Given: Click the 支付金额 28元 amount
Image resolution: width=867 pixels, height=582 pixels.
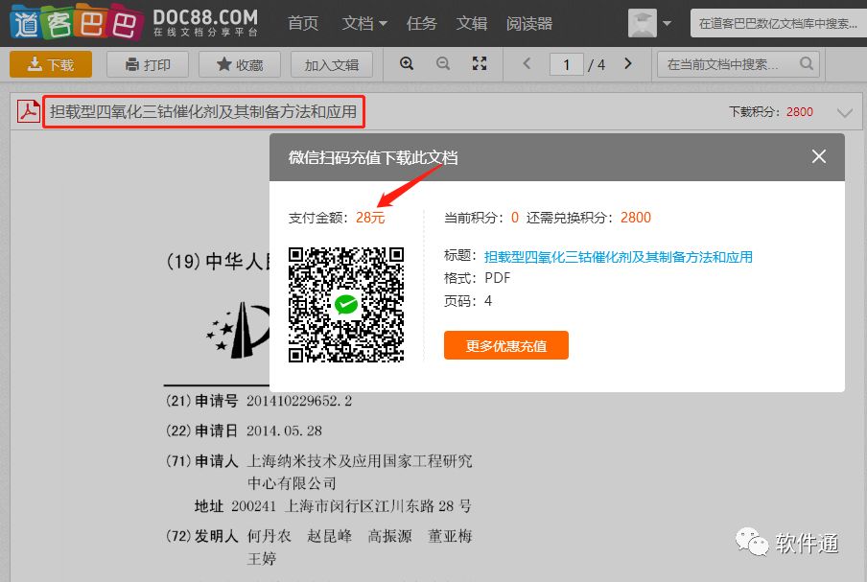Looking at the screenshot, I should click(370, 218).
